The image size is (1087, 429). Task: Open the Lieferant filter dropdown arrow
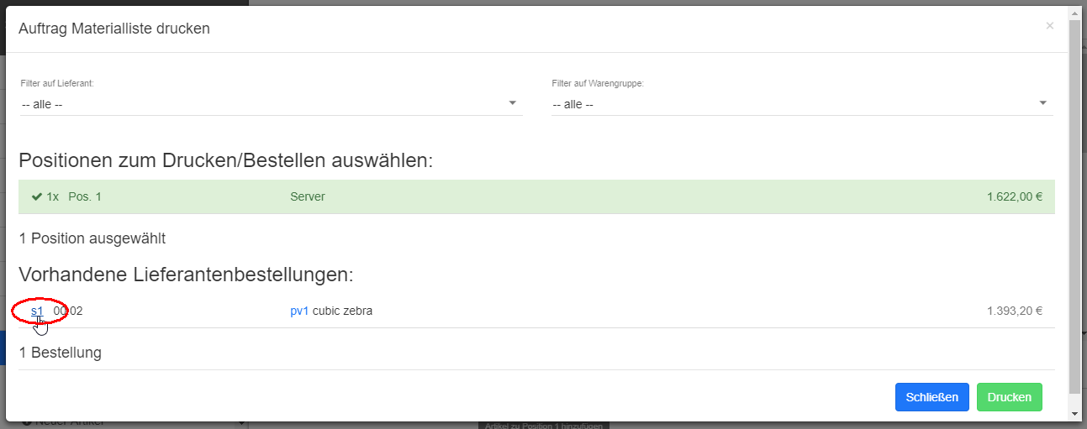tap(513, 103)
